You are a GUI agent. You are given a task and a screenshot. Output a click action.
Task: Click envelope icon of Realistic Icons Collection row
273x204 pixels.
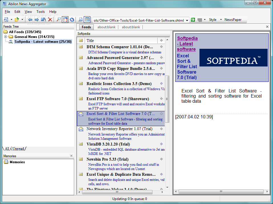(81, 84)
